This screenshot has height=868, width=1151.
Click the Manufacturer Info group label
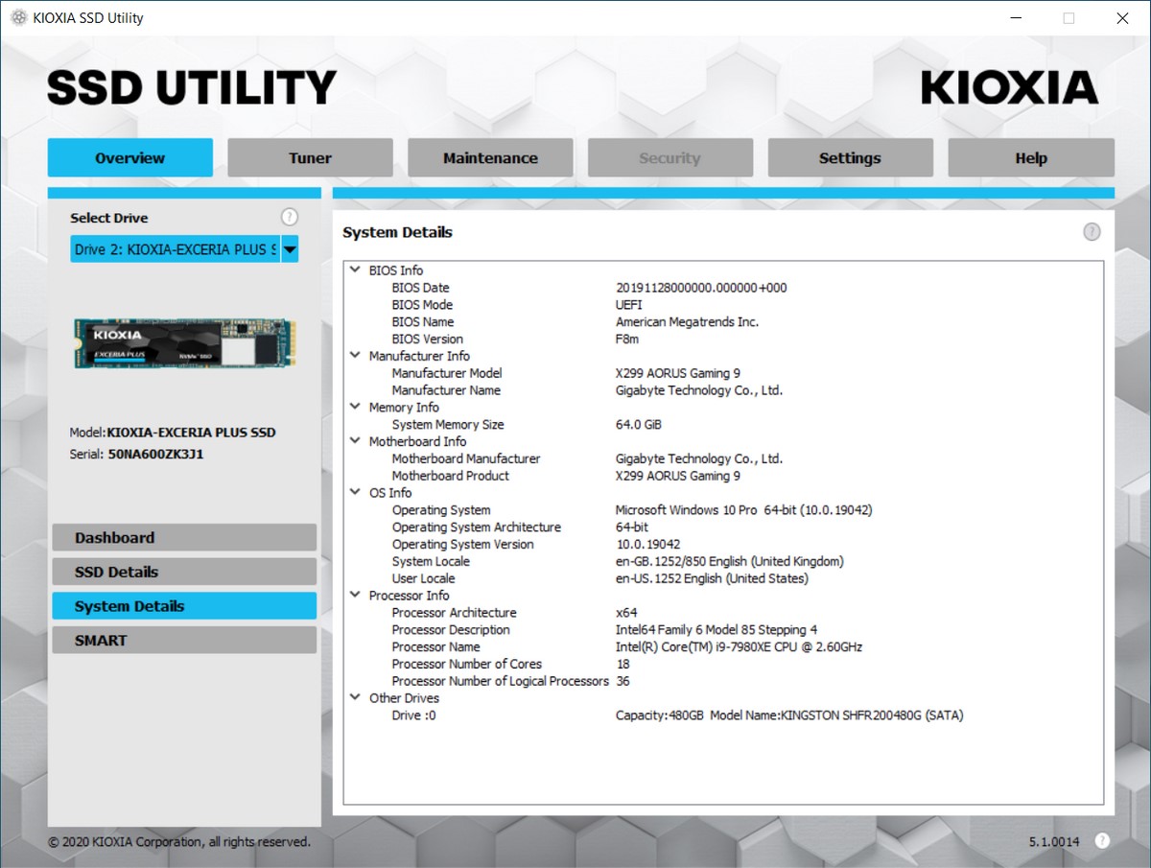(x=419, y=356)
